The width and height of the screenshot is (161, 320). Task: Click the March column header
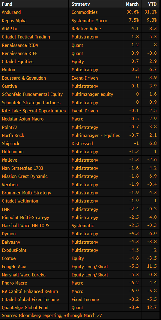[x=132, y=4]
